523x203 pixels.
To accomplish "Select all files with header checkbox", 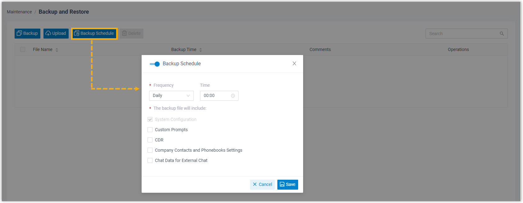I will [23, 49].
